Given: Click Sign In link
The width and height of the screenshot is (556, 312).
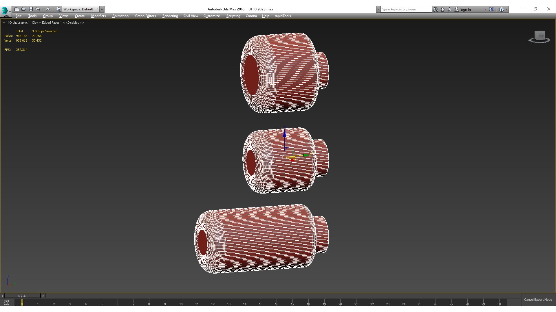Looking at the screenshot, I should (465, 9).
